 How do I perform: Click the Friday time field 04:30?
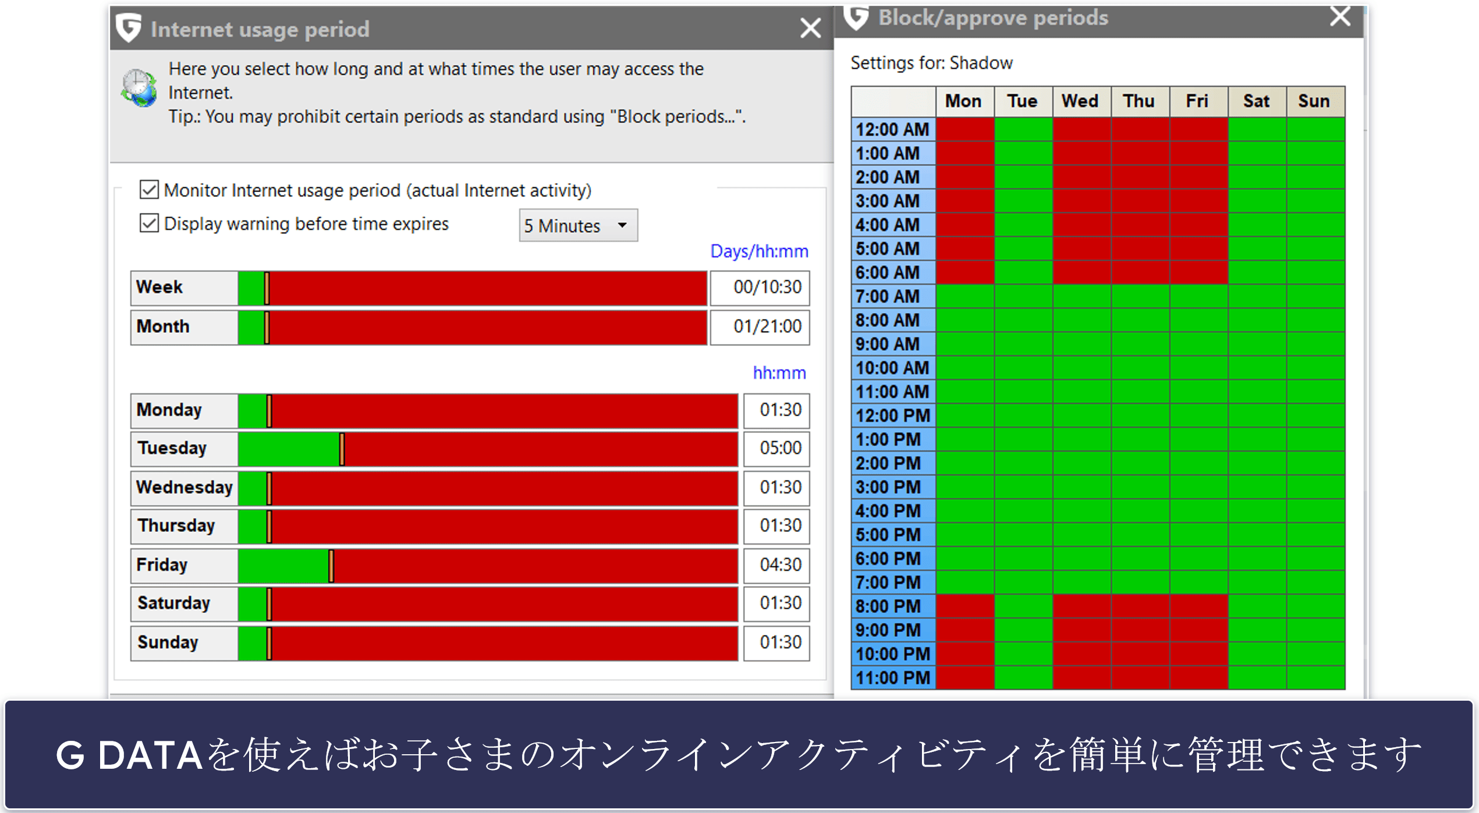pos(776,565)
